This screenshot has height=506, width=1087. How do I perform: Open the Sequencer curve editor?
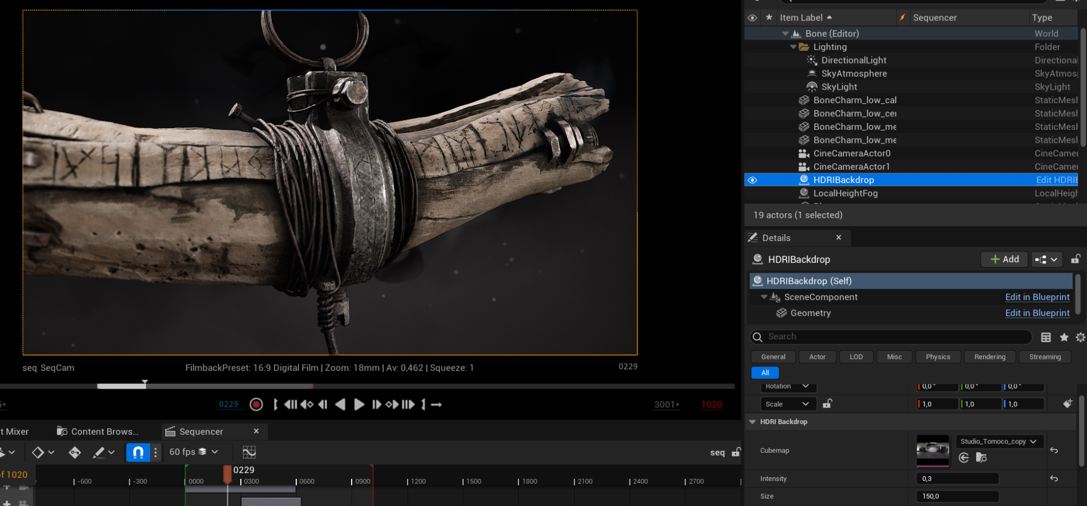[249, 452]
